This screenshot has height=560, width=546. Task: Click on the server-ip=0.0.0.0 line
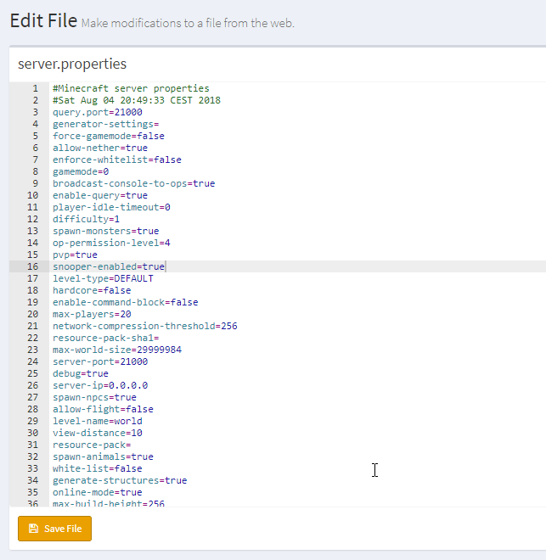[x=100, y=385]
